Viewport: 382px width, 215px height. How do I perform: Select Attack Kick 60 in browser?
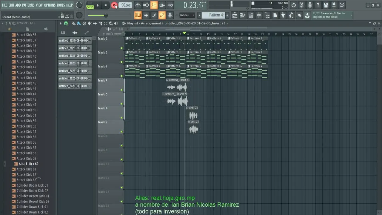coord(28,164)
